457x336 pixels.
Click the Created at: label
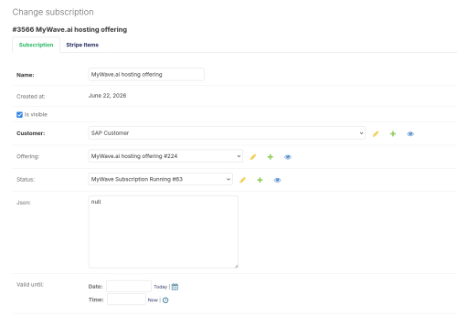pos(31,97)
